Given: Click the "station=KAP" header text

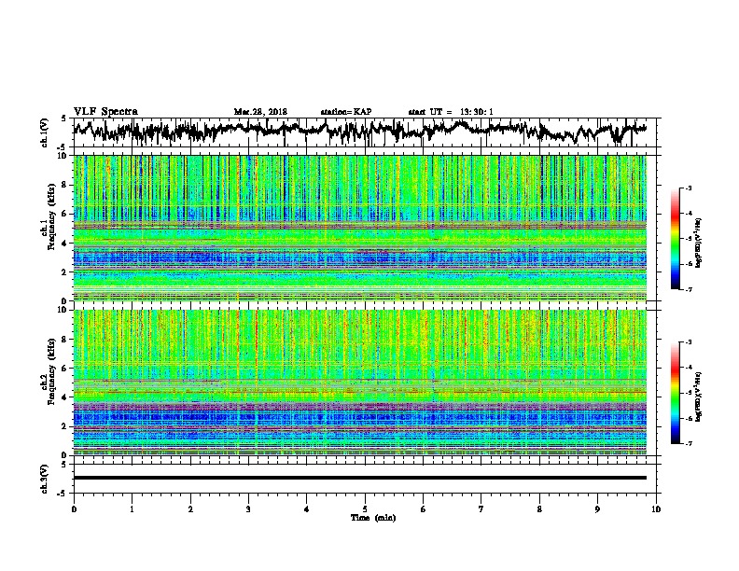Looking at the screenshot, I should tap(346, 112).
